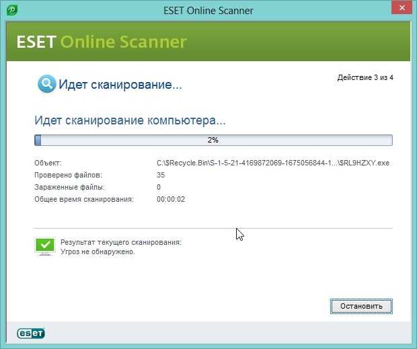Click the Результат текущего сканирования label

(x=121, y=242)
